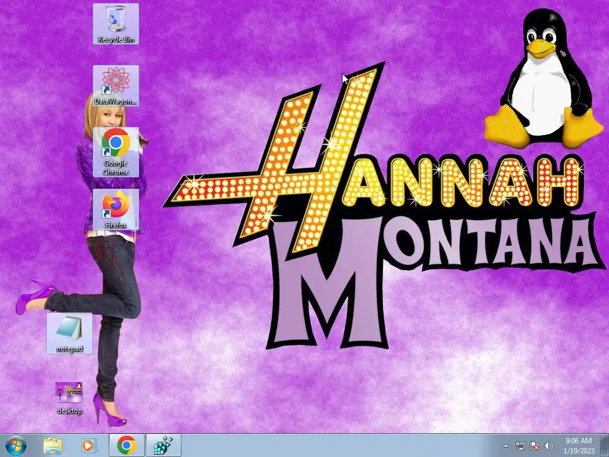Screen dimensions: 609x457
Task: Open the network status tray icon
Action: pyautogui.click(x=520, y=446)
